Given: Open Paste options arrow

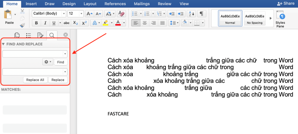Looking at the screenshot, I should (x=15, y=14).
